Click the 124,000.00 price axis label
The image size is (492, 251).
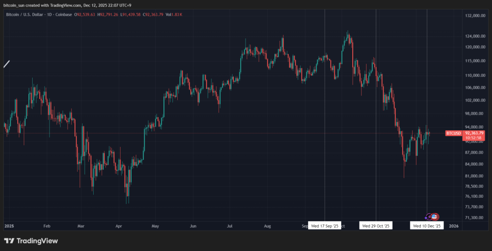coord(474,36)
